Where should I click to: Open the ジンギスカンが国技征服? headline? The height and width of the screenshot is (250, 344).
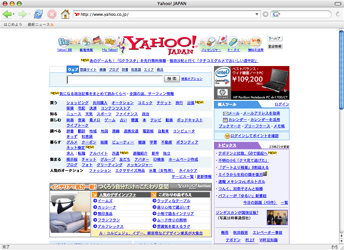coord(237,213)
